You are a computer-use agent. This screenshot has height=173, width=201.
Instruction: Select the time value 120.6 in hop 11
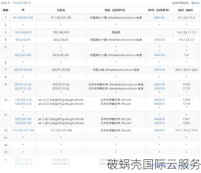coord(186,123)
